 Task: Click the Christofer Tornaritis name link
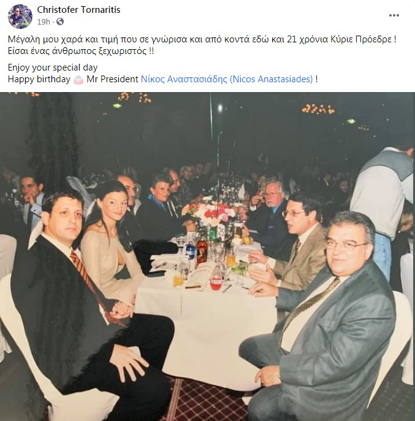pos(78,10)
